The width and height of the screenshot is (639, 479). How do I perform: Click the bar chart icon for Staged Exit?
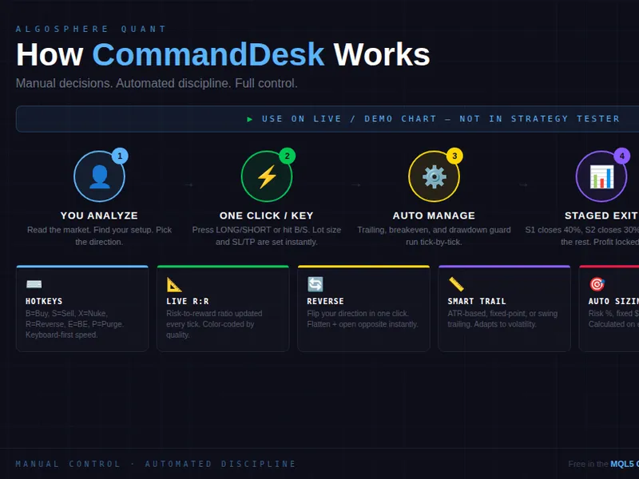click(x=601, y=176)
